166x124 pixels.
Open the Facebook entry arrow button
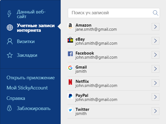click(156, 55)
